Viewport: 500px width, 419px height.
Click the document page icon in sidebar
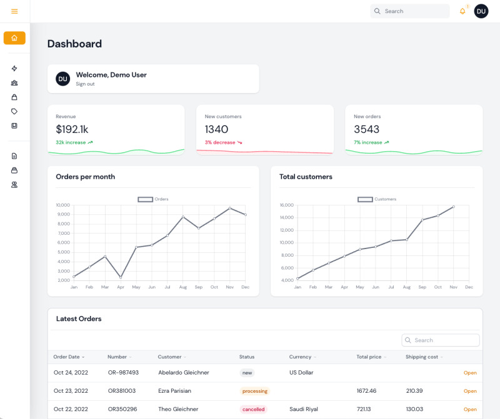click(14, 156)
